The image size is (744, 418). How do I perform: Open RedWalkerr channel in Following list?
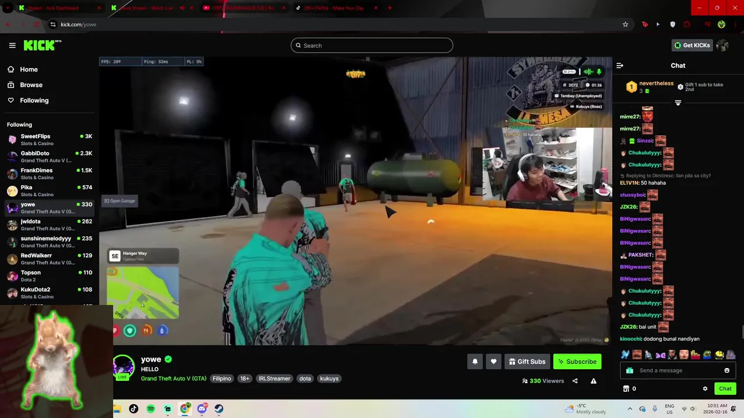point(49,258)
